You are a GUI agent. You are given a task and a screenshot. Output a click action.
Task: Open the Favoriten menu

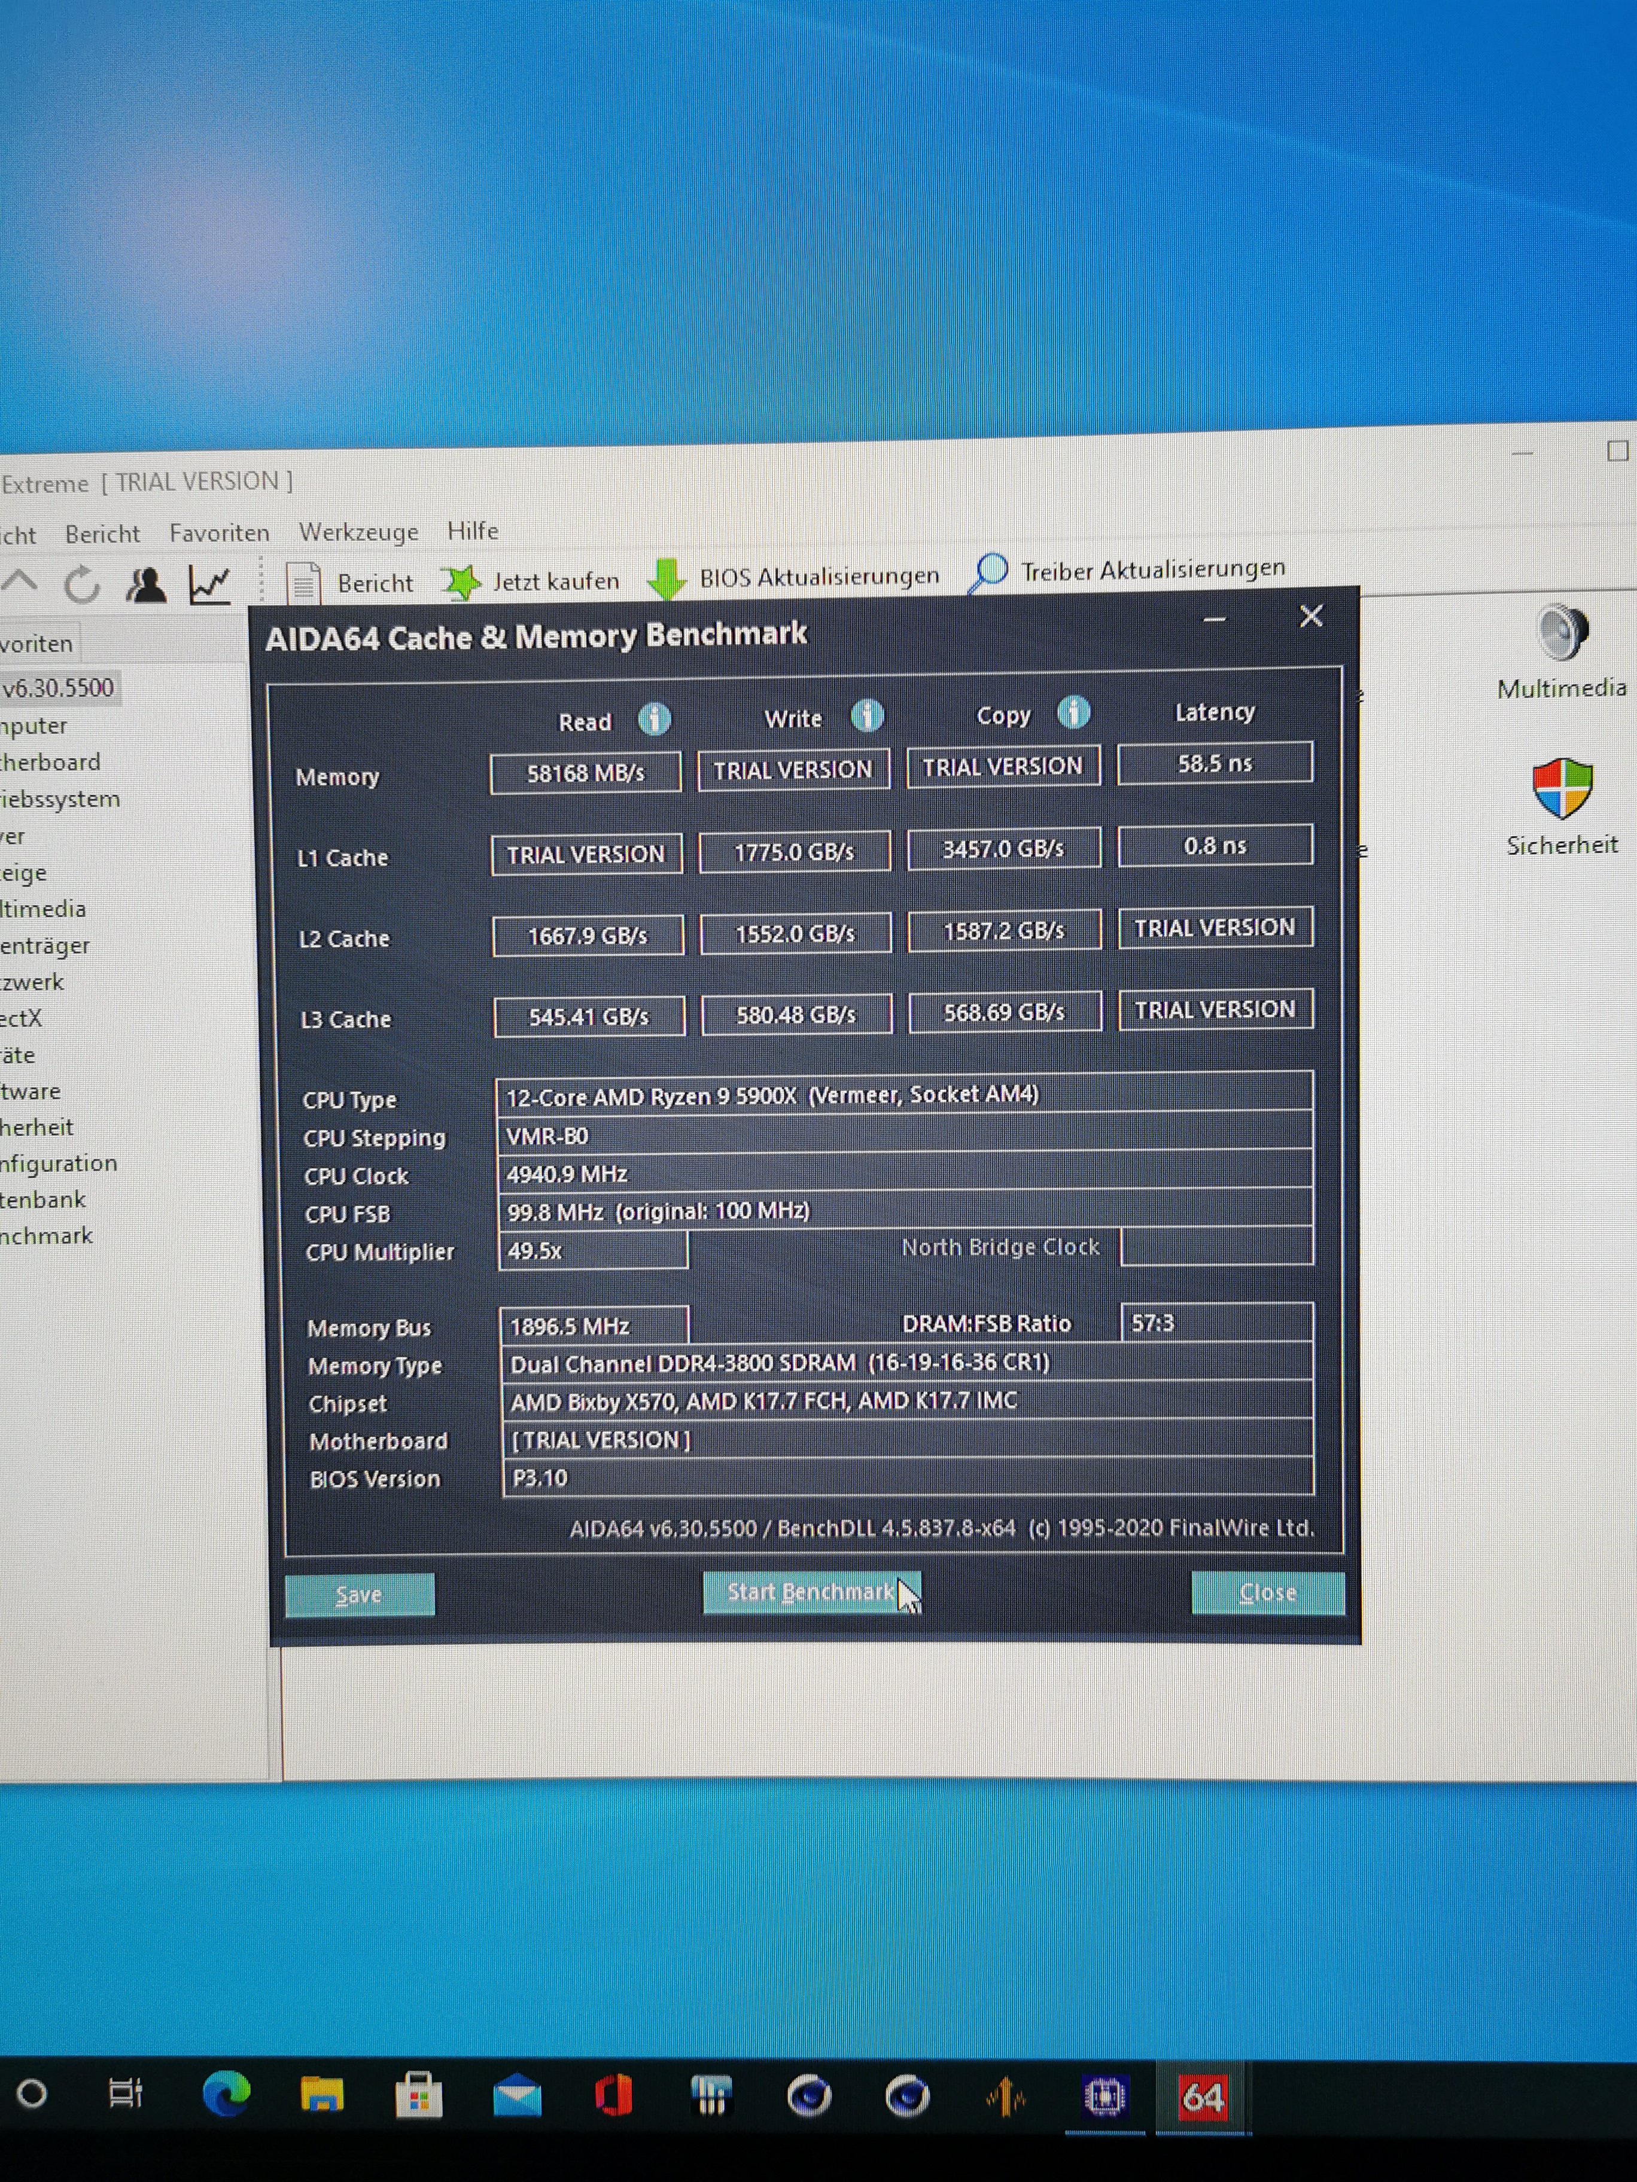(219, 534)
